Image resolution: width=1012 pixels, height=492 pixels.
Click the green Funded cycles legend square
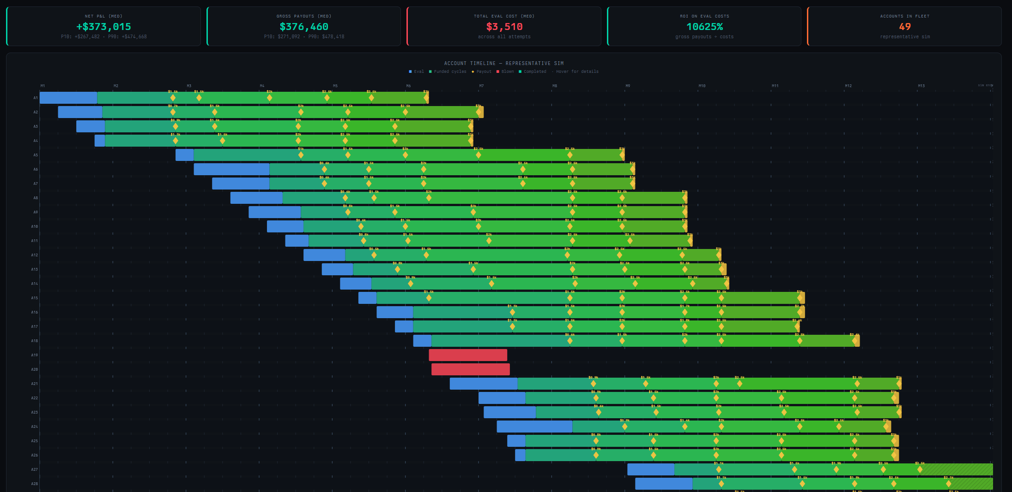coord(430,71)
